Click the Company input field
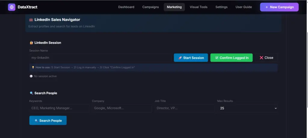 (x=122, y=108)
